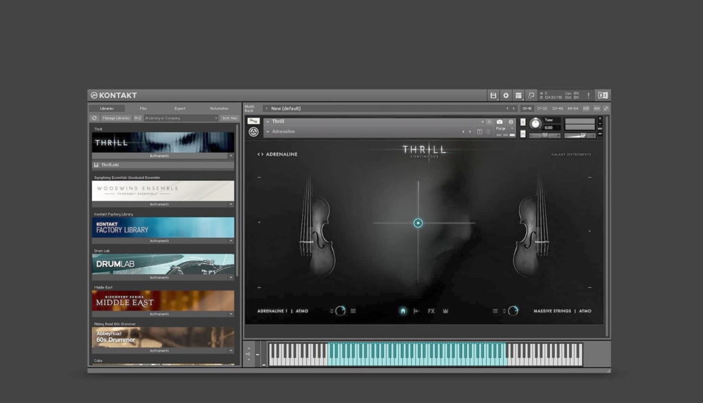Viewport: 703px width, 403px height.
Task: Switch to the Automation tab
Action: tap(219, 108)
